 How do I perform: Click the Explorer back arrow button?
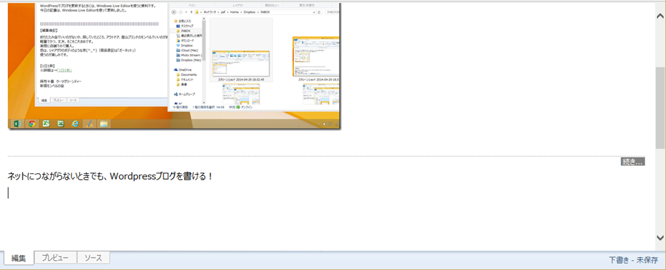point(174,12)
